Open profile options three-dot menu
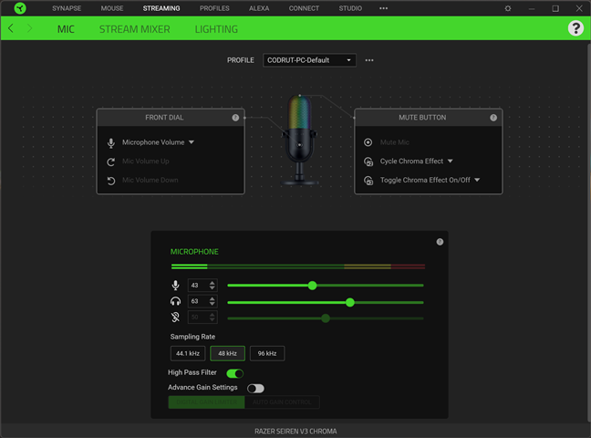The height and width of the screenshot is (438, 591). point(369,60)
